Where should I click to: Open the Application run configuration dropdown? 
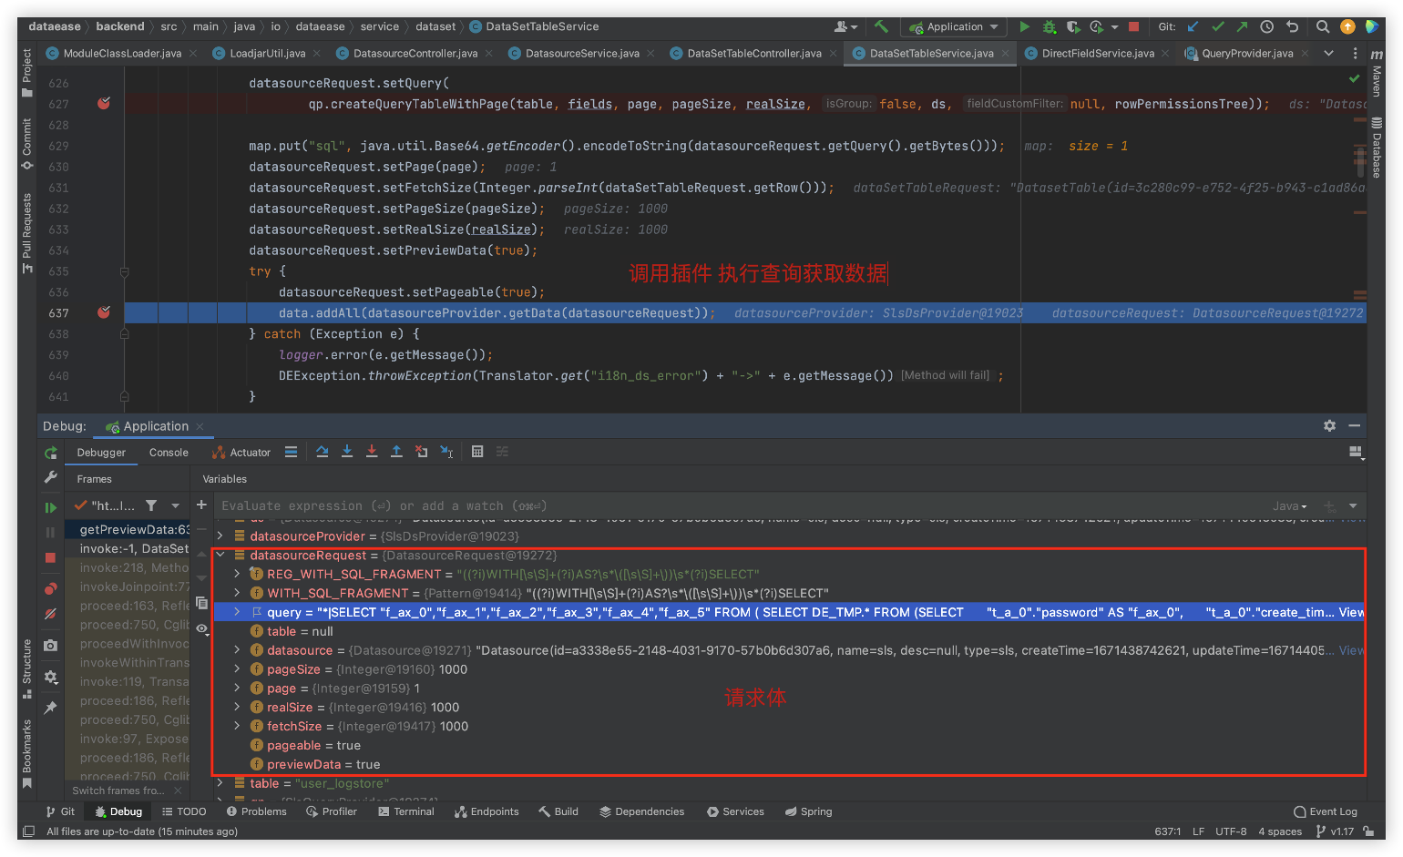(954, 26)
